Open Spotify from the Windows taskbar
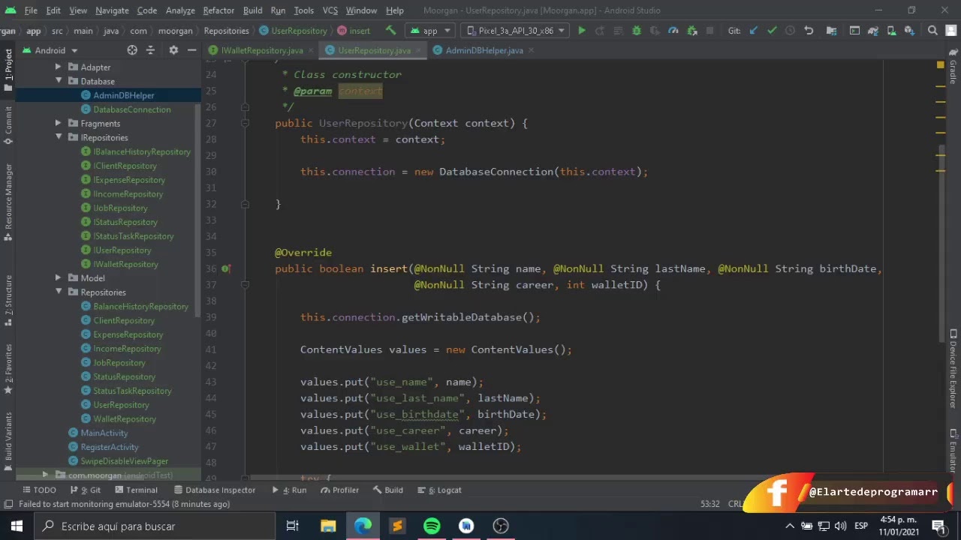The height and width of the screenshot is (540, 961). (x=432, y=526)
